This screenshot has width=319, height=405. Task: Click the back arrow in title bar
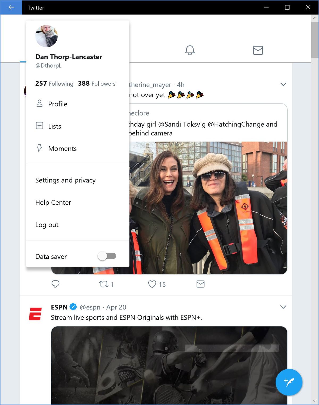coord(11,7)
